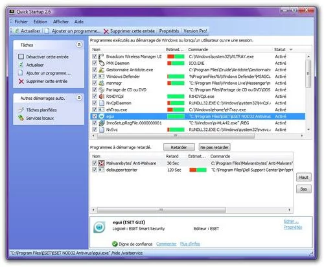This screenshot has height=267, width=324.
Task: Click the Ne pas retarder button
Action: (x=214, y=147)
